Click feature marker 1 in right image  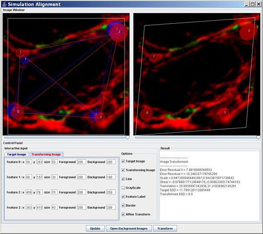pos(153,57)
